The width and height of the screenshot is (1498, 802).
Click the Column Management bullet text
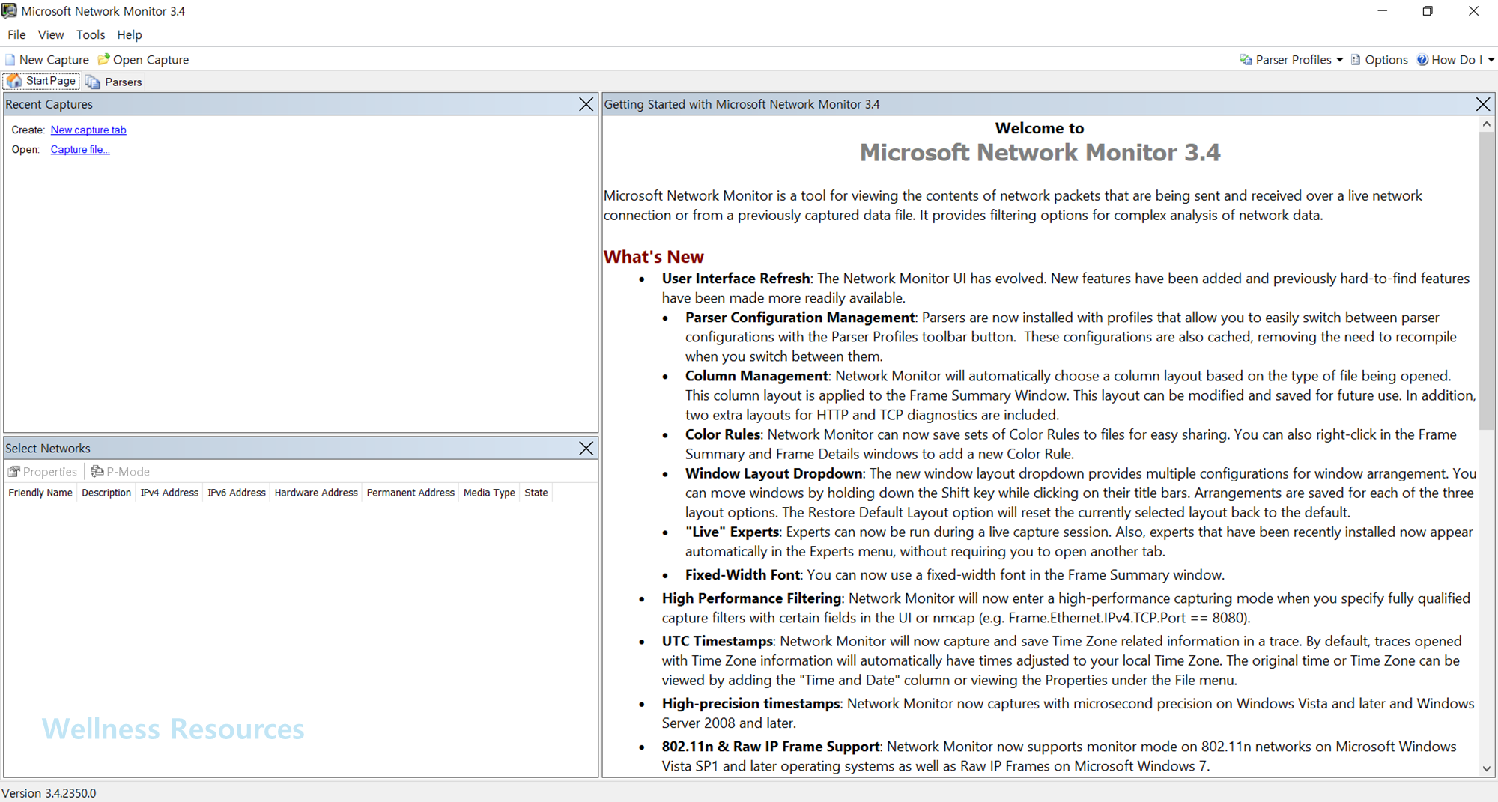[756, 376]
